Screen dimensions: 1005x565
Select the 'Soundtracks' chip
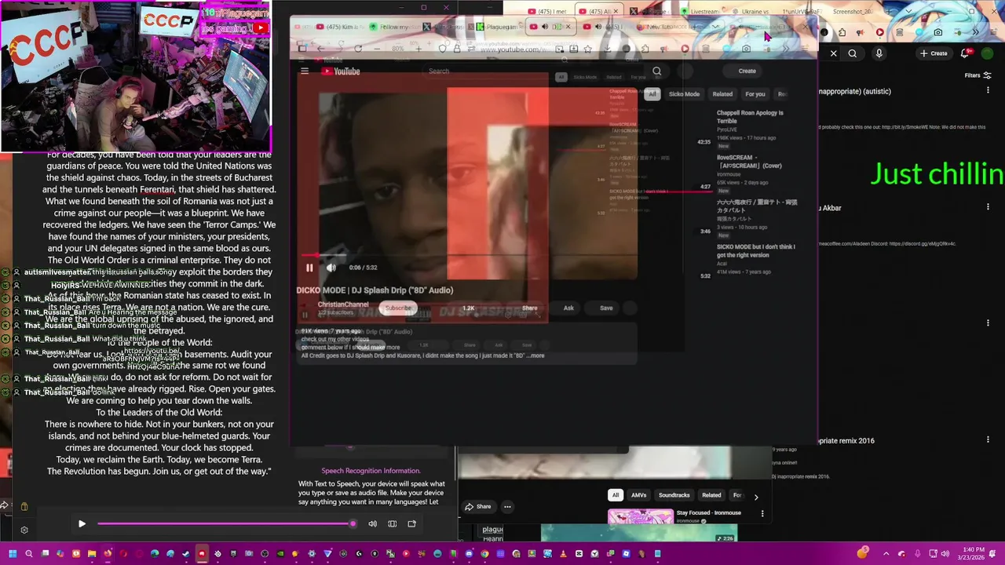(x=674, y=495)
